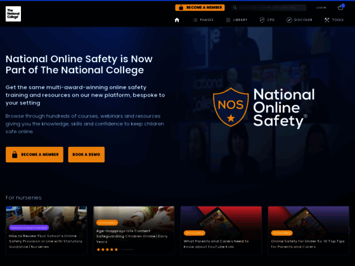Open the Phases menu
Image resolution: width=355 pixels, height=266 pixels.
[203, 20]
